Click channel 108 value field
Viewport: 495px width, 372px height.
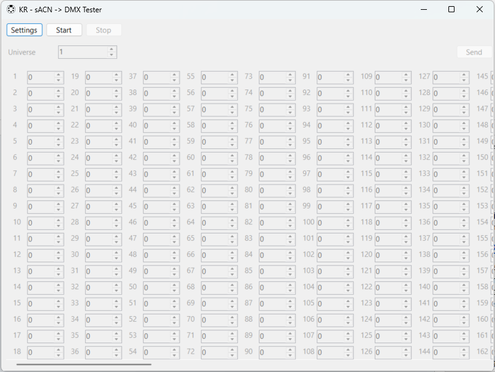click(x=336, y=352)
